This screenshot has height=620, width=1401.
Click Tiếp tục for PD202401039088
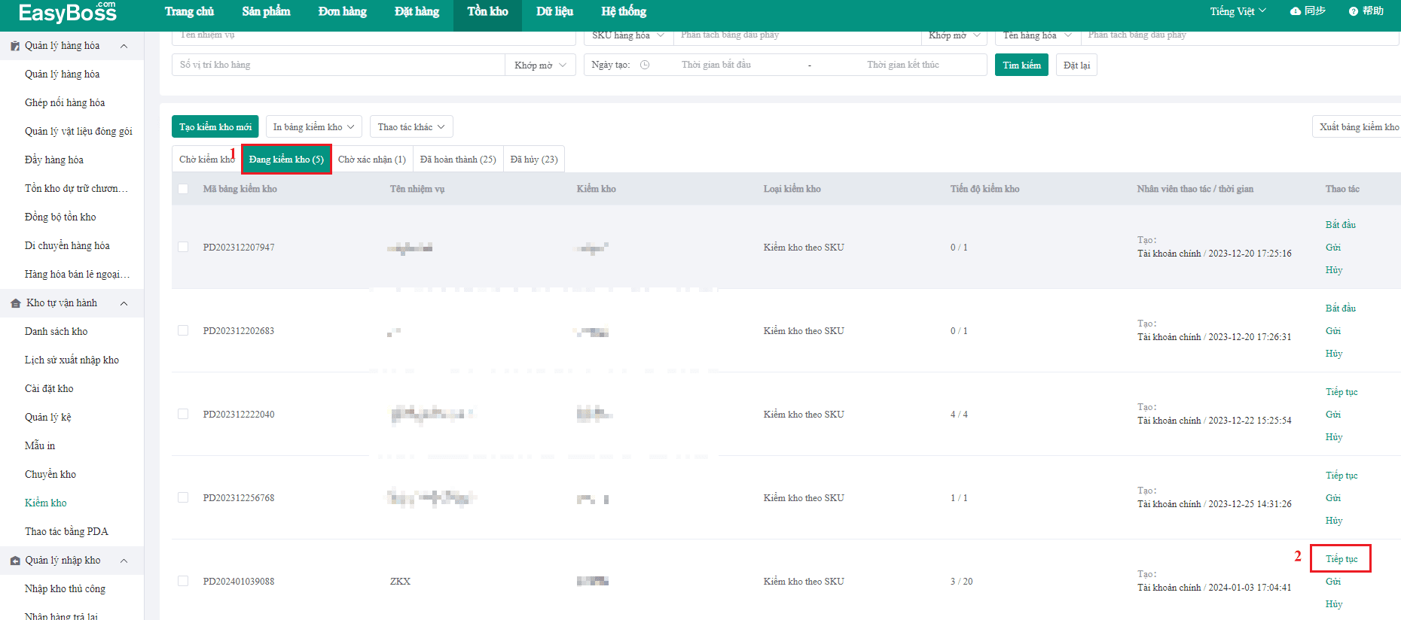pyautogui.click(x=1341, y=559)
